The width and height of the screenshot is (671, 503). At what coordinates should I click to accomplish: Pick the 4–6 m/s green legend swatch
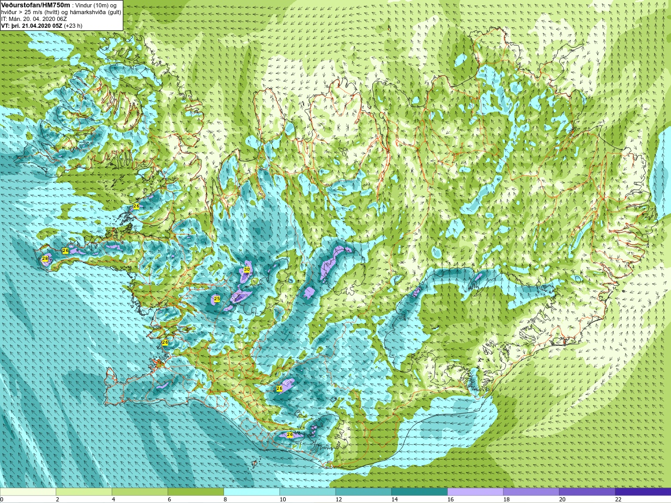pos(139,492)
